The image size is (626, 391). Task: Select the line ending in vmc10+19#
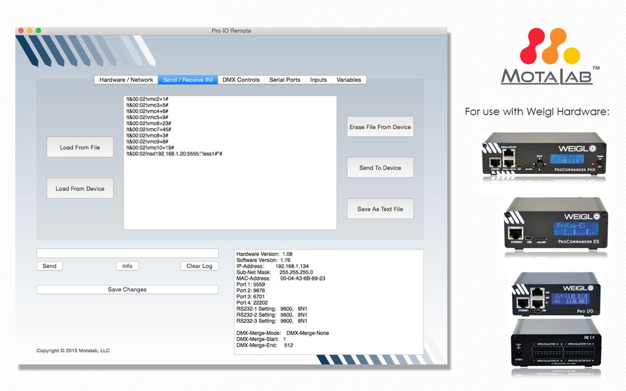point(150,147)
